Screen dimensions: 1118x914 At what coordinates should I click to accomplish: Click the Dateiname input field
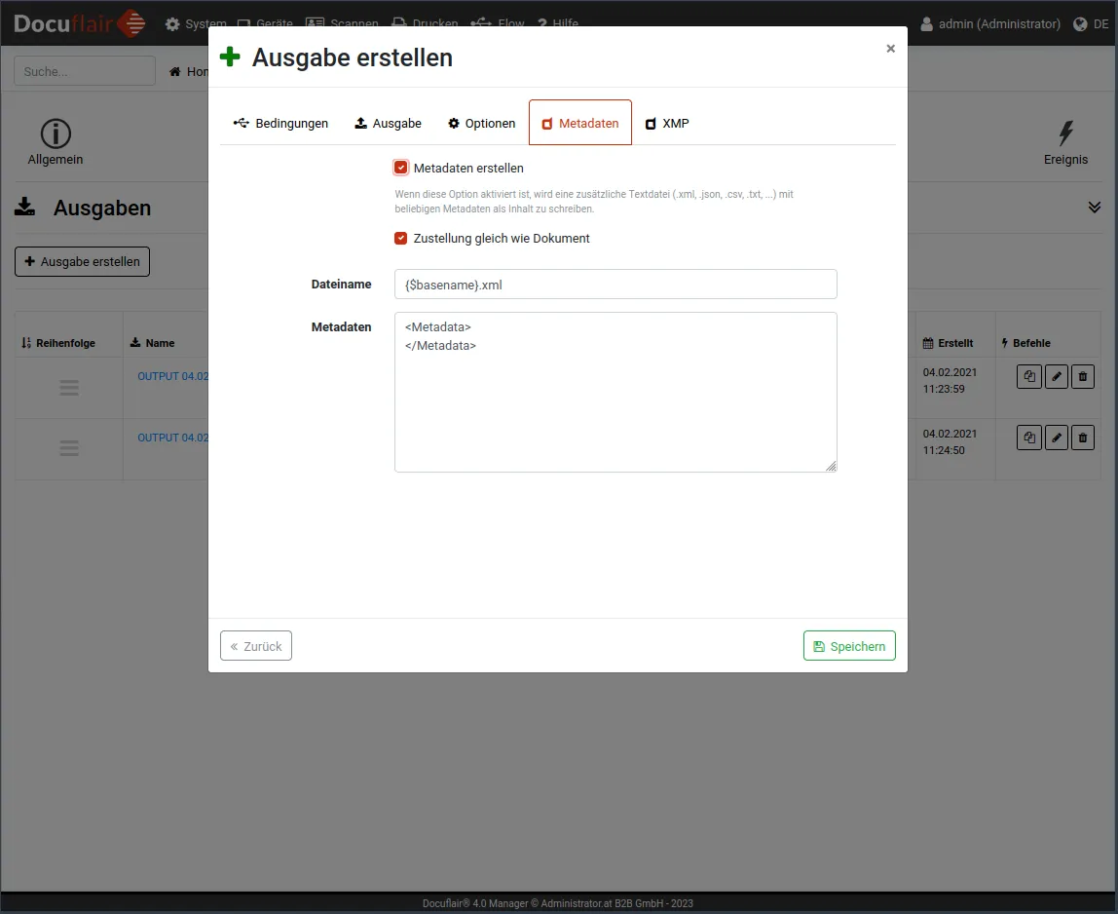tap(615, 285)
